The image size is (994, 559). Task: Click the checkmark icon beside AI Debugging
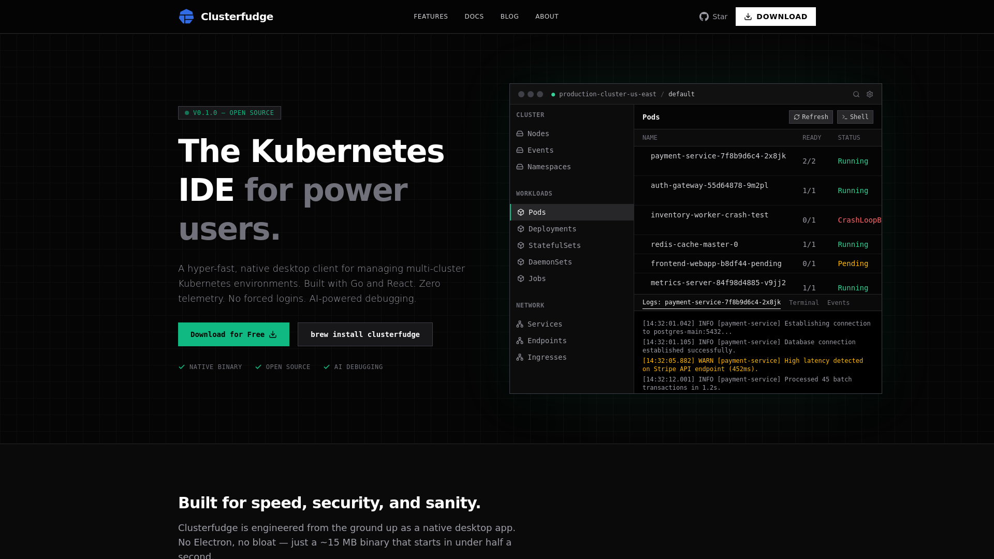pyautogui.click(x=327, y=367)
